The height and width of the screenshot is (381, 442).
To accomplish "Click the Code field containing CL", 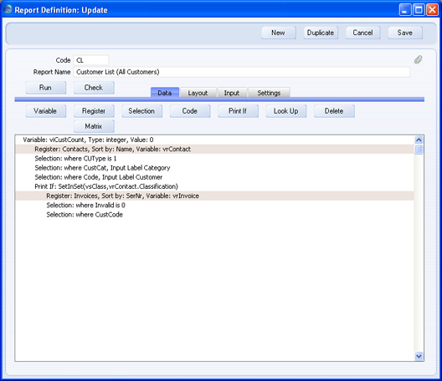I will (x=91, y=60).
